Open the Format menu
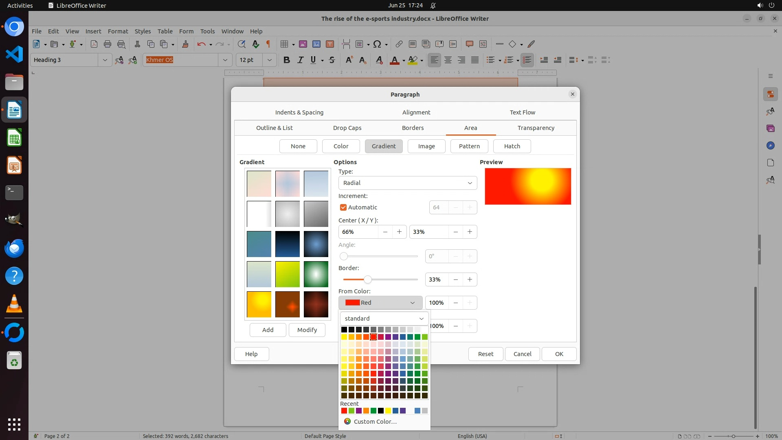Screen dimensions: 782x440 click(x=118, y=31)
